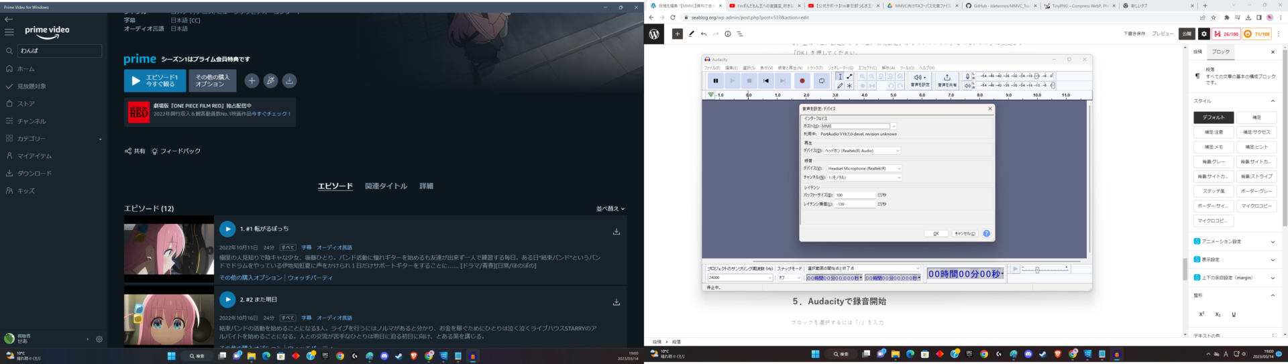
Task: Toggle subscript formatting x₂
Action: (x=1218, y=314)
